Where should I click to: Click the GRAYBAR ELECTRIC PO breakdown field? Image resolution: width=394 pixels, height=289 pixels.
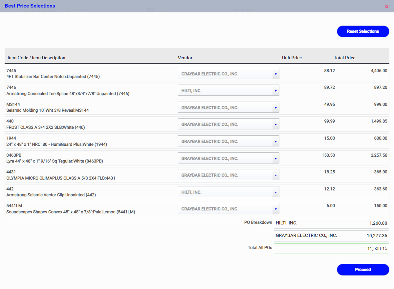click(x=331, y=236)
